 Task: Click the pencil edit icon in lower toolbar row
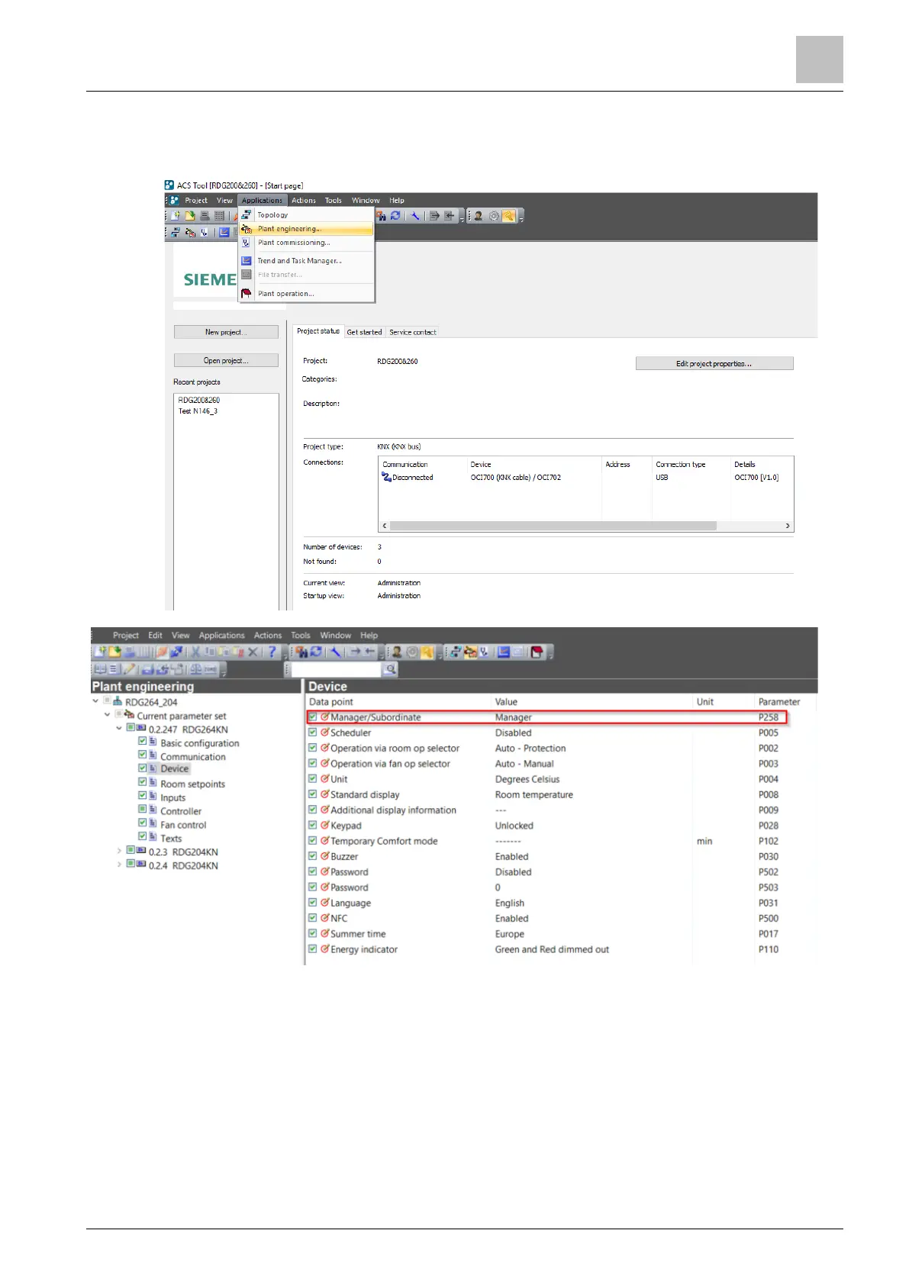pos(129,669)
